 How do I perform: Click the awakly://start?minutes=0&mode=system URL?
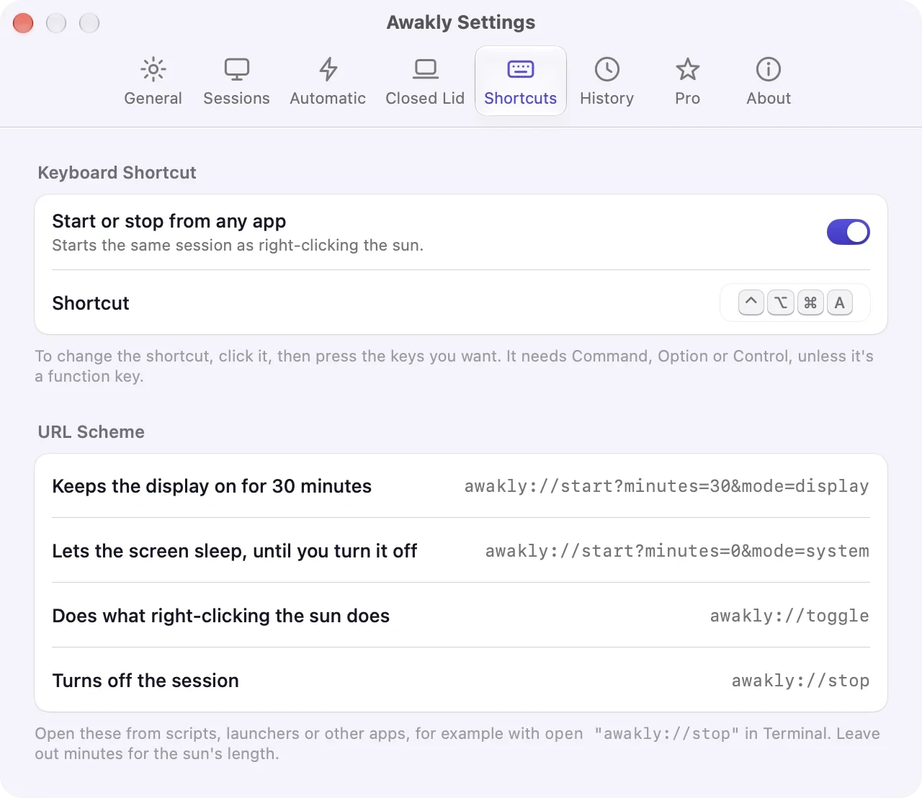(677, 551)
